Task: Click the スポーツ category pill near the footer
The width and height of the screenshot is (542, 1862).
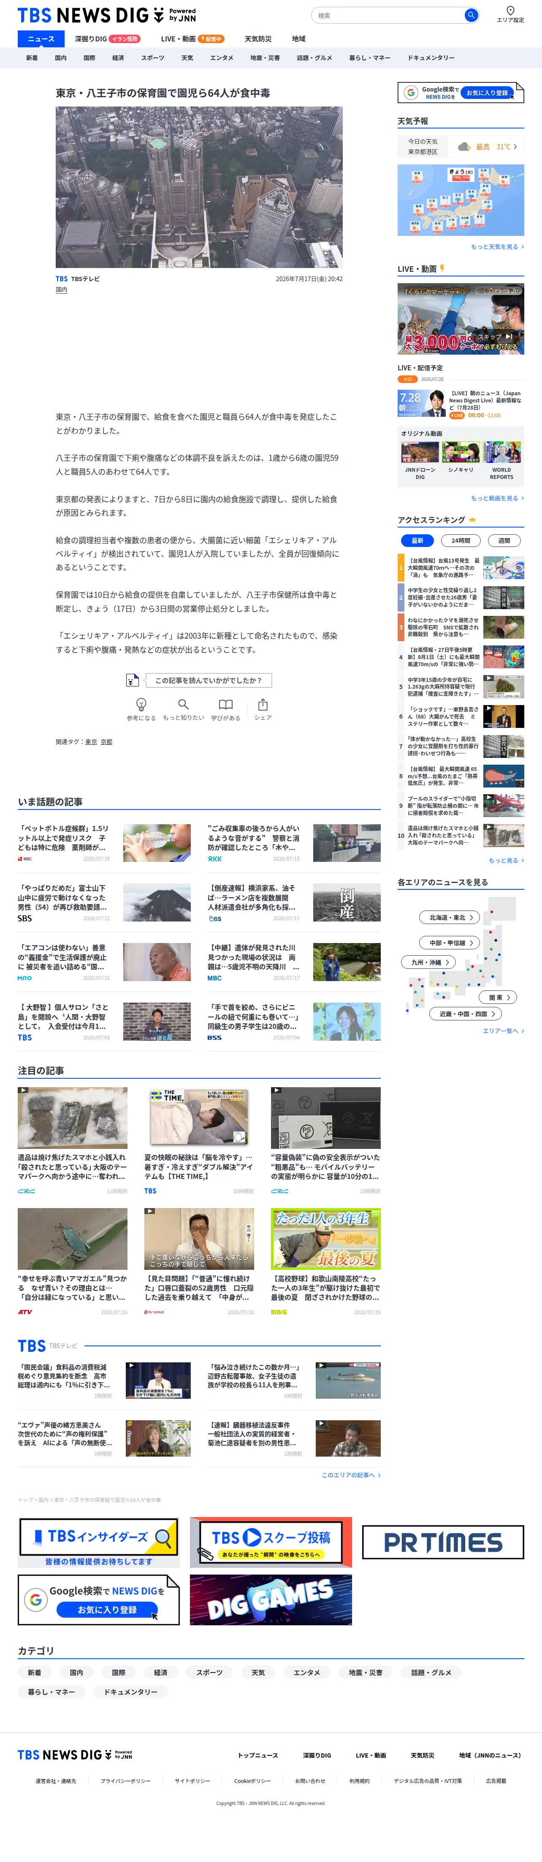Action: [x=209, y=1672]
